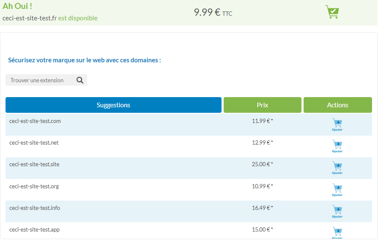Add ceci-est-site-test.com to cart
Viewport: 378px width, 240px height.
[337, 125]
